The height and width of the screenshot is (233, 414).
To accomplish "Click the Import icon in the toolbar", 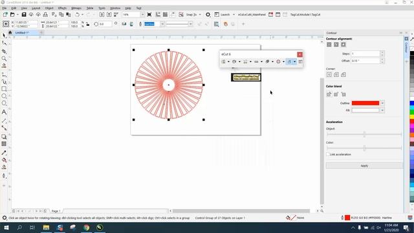I will (102, 14).
